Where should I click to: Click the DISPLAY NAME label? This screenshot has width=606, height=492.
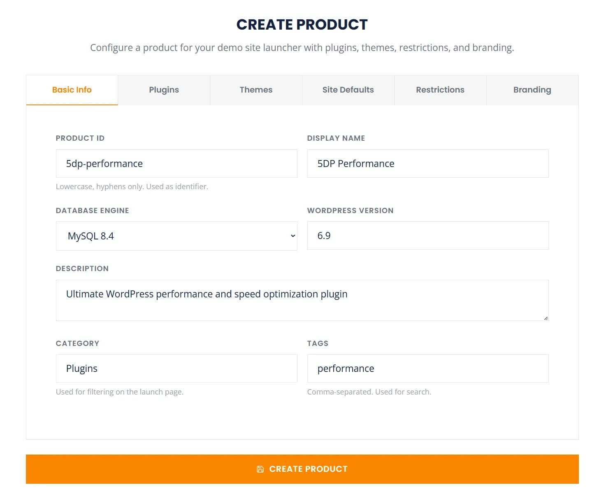(336, 138)
